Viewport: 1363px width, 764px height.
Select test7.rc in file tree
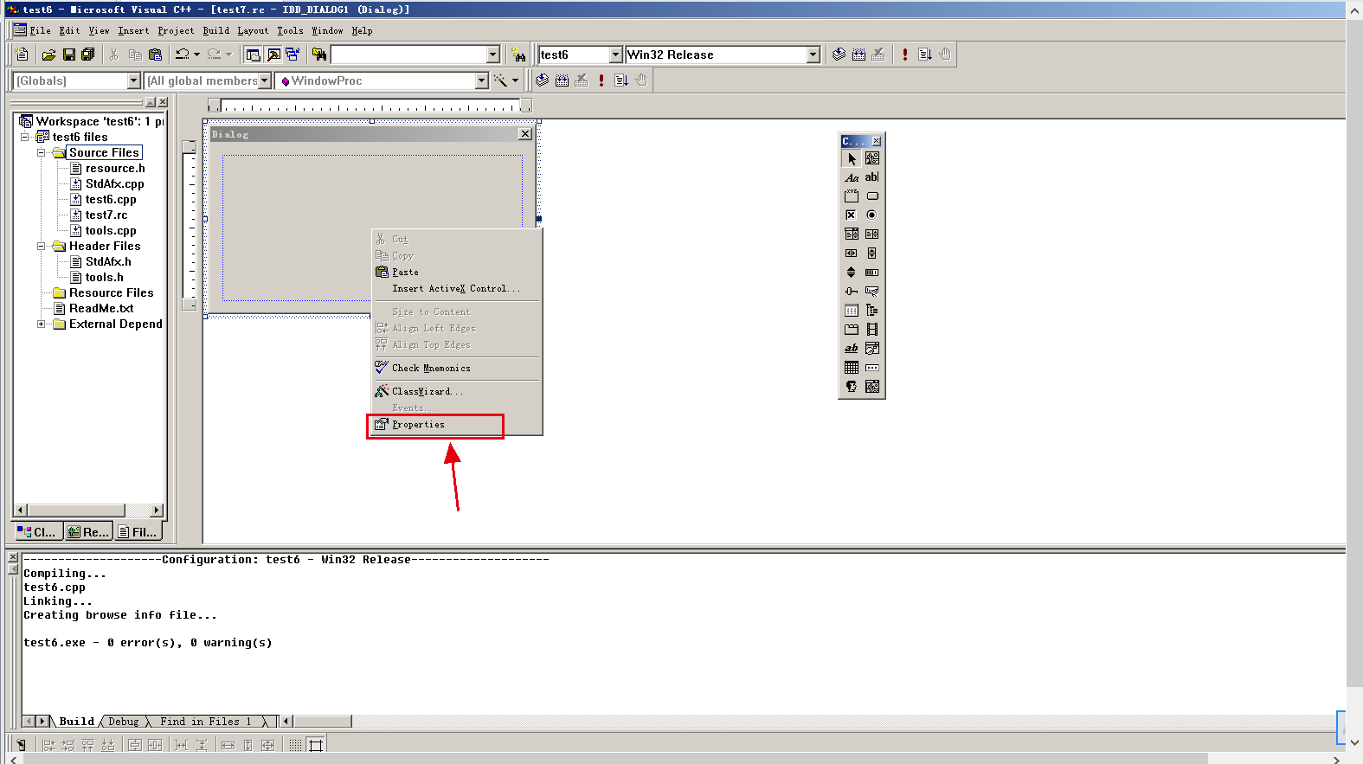coord(106,215)
